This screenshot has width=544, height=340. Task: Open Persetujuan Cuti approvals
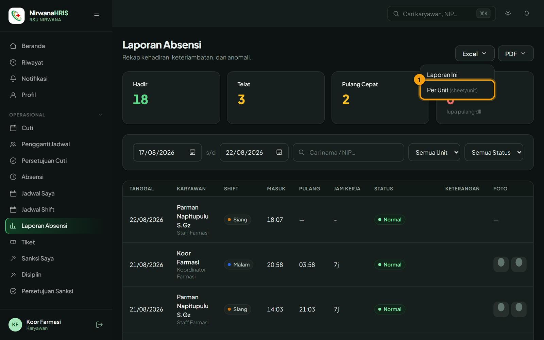pyautogui.click(x=56, y=161)
